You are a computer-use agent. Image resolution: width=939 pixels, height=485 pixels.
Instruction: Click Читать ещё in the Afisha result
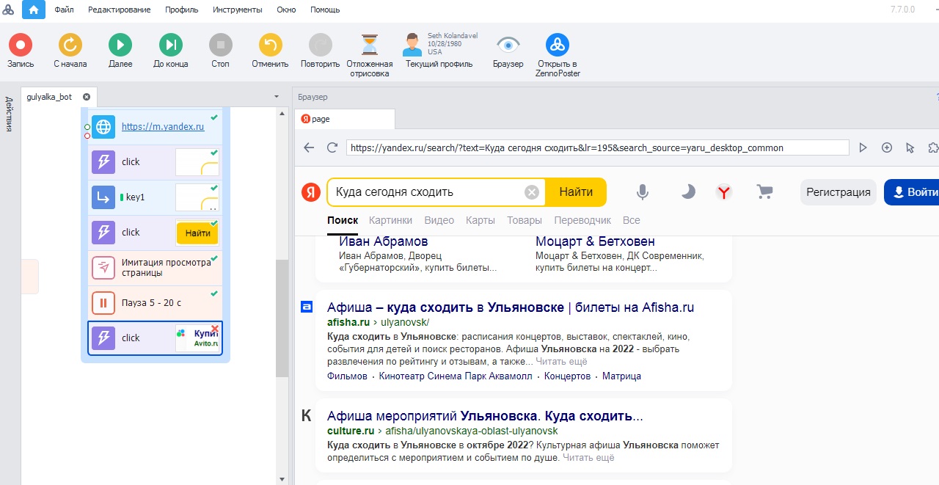(561, 362)
